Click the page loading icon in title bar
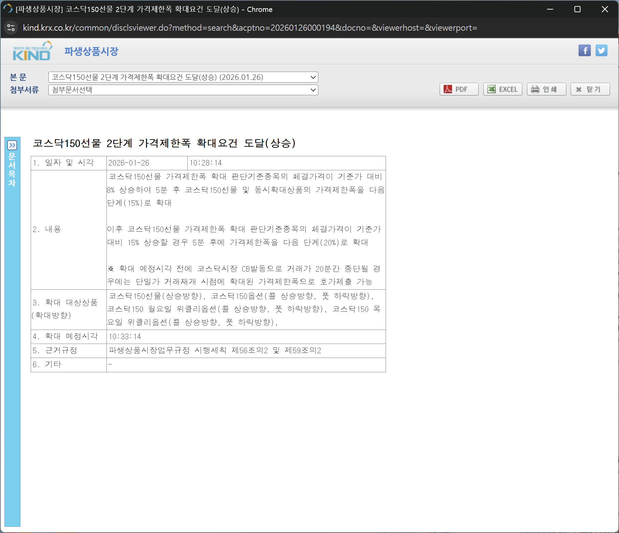Viewport: 619px width, 533px height. 8,9
